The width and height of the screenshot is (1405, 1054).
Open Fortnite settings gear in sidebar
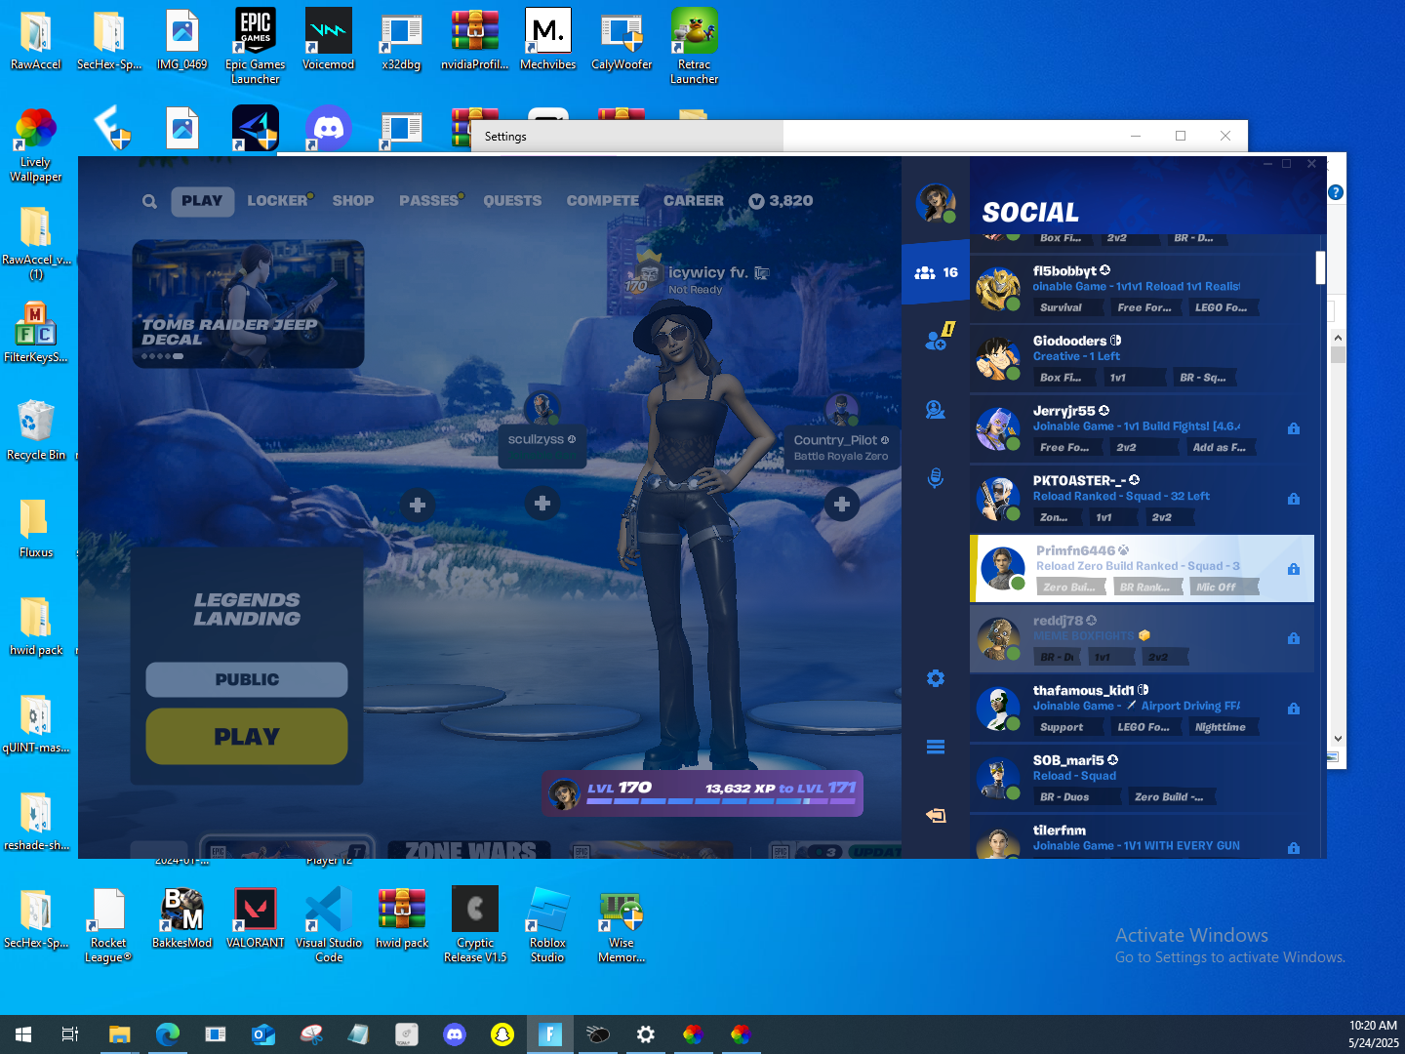pos(936,678)
